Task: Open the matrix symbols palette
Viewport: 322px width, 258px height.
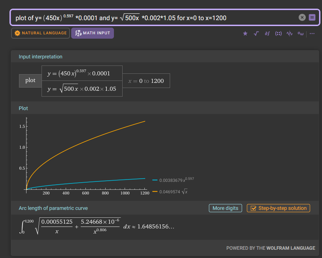Action: [x=278, y=34]
